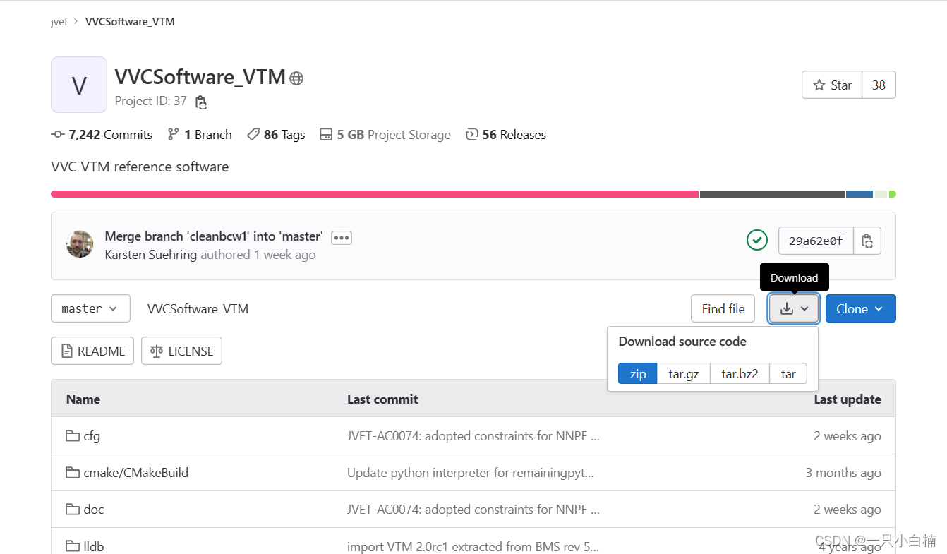The width and height of the screenshot is (947, 554).
Task: Click cfg row '2 weeks ago' timestamp
Action: [x=848, y=436]
